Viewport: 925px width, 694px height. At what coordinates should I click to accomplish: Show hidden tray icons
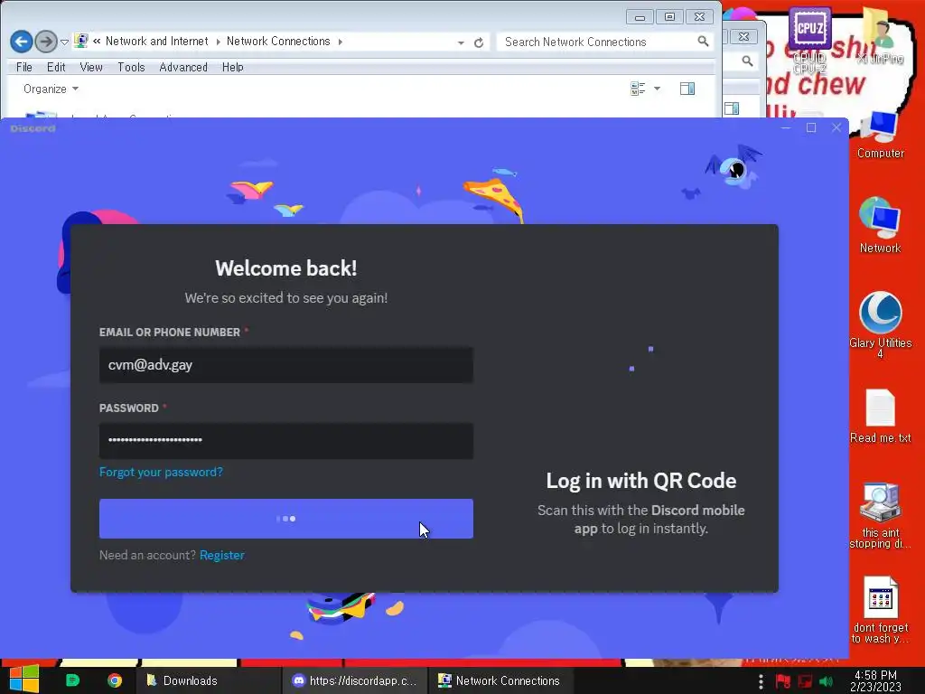[761, 681]
